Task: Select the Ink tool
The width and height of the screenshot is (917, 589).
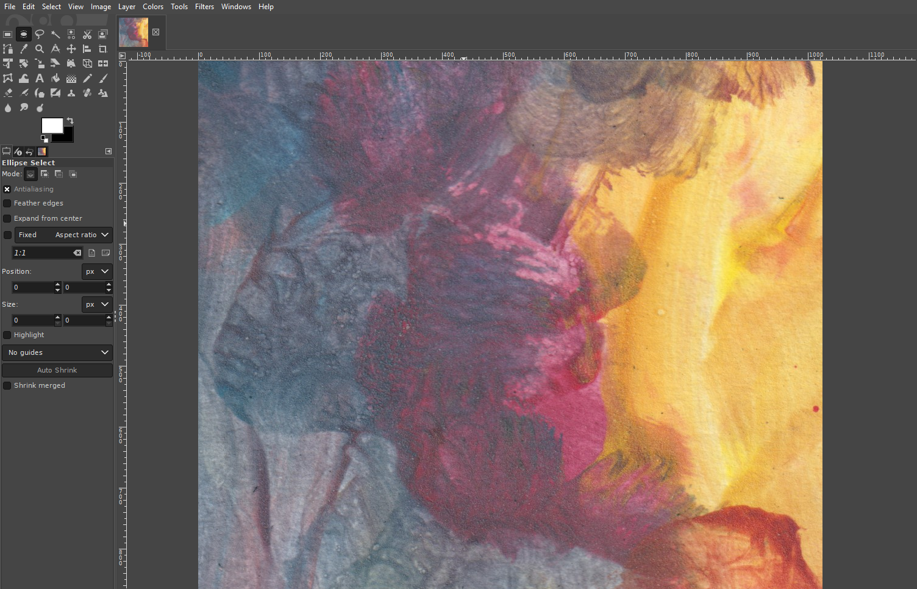Action: tap(40, 93)
